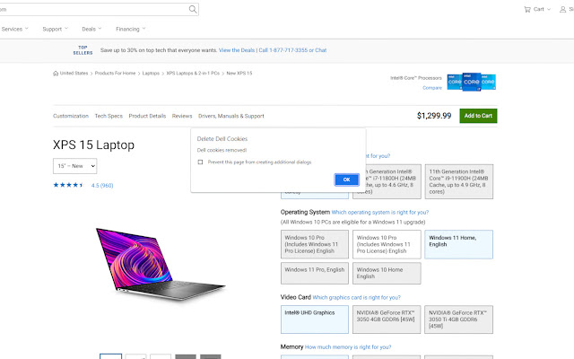Click the Intel Core processors badge

pos(472,82)
